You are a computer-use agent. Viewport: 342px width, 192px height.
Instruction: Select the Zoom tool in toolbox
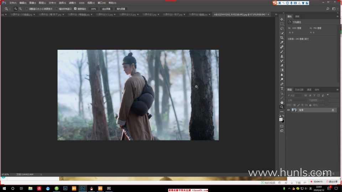(282, 107)
